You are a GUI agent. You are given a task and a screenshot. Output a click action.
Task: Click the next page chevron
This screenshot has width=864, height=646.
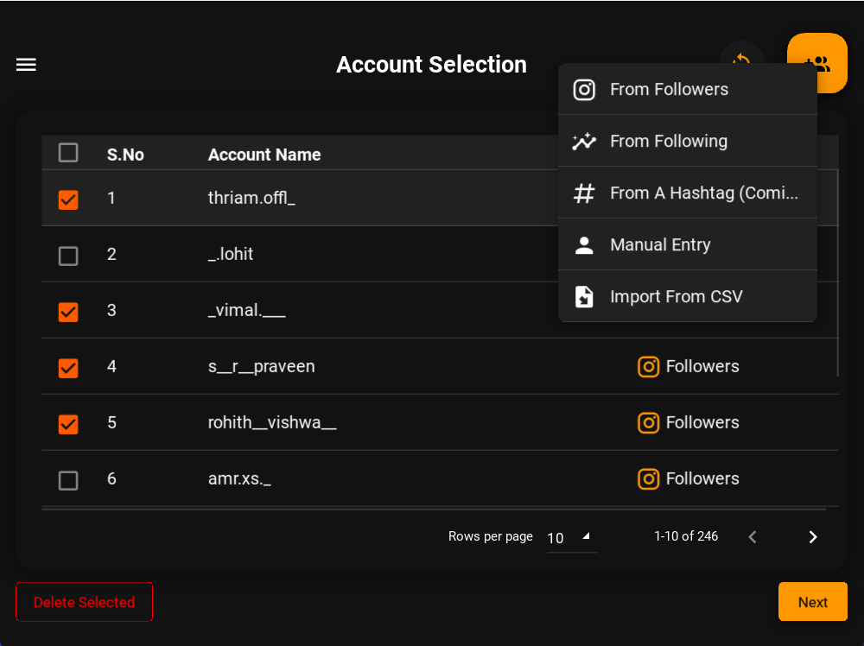pyautogui.click(x=812, y=536)
